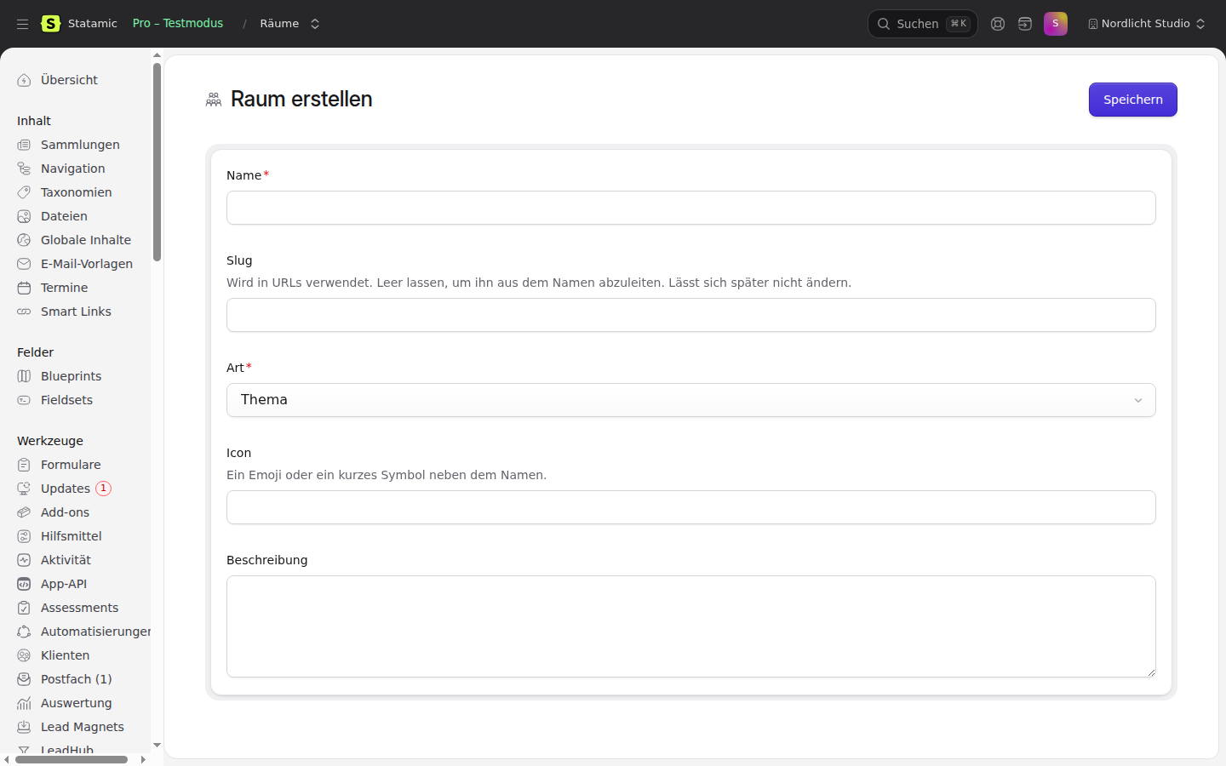Focus the Name text field
Image resolution: width=1226 pixels, height=766 pixels.
691,208
